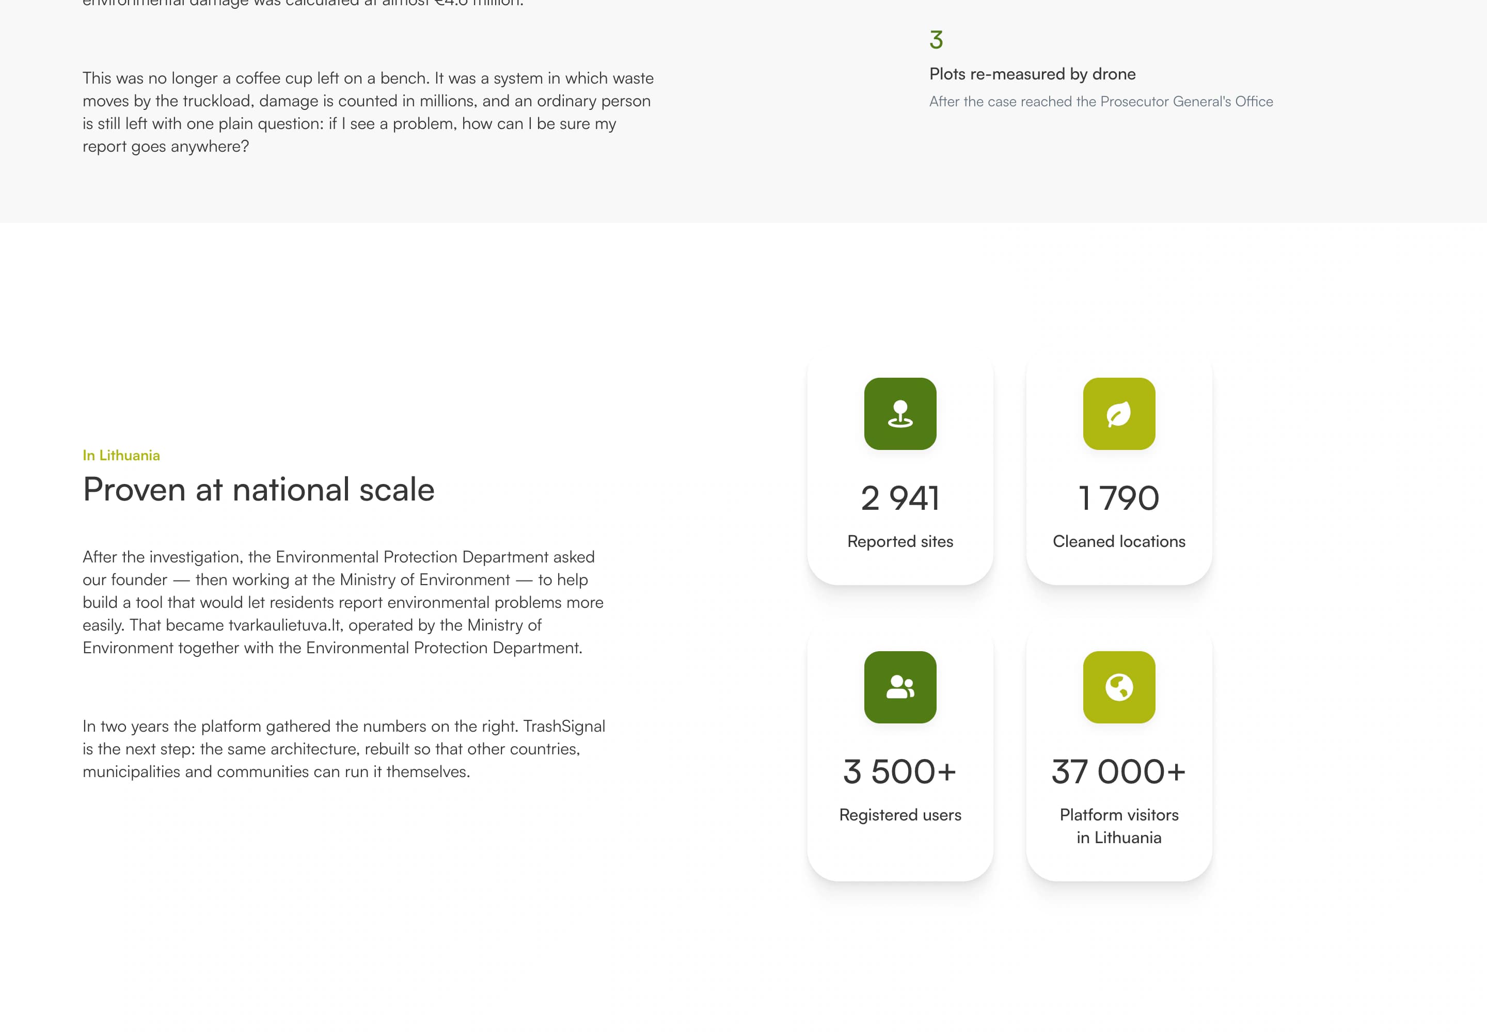Click the In Lithuania section tag
1487x1032 pixels.
tap(121, 455)
